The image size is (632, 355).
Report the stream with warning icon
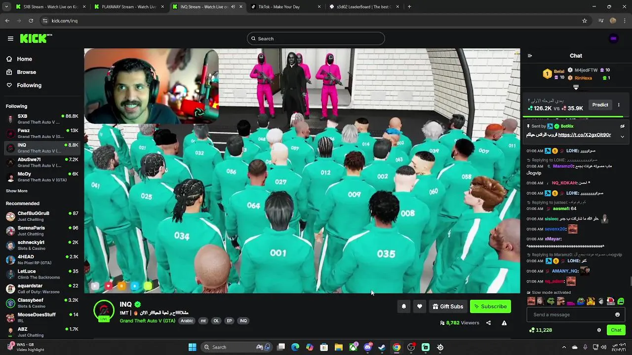[504, 323]
